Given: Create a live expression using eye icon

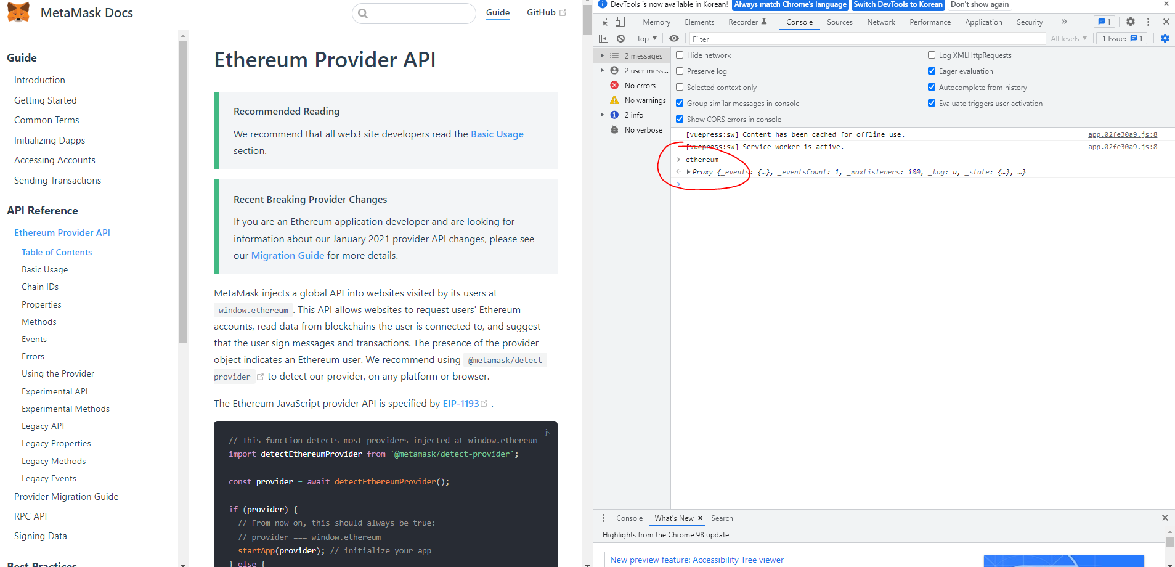Looking at the screenshot, I should (x=674, y=38).
